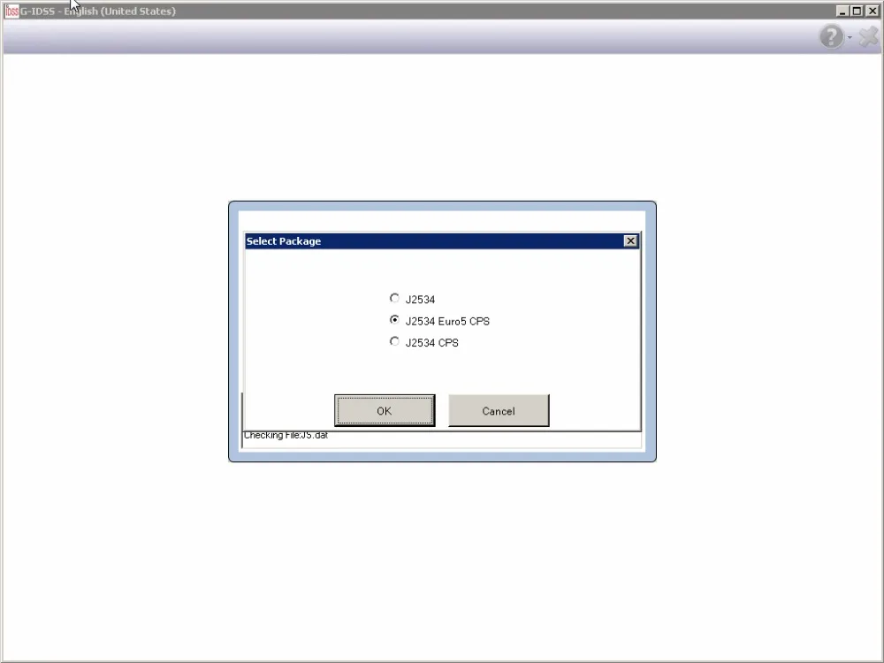Click the Select Package title bar

(x=434, y=240)
